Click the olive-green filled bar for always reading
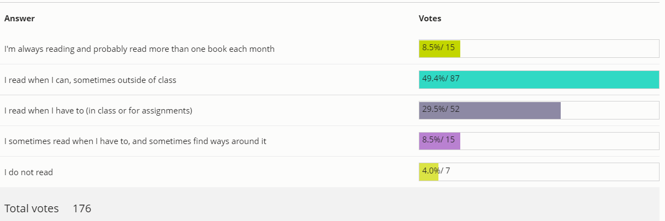 click(x=440, y=49)
